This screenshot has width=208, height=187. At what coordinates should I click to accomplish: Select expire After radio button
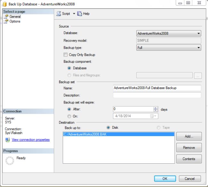coord(69,109)
